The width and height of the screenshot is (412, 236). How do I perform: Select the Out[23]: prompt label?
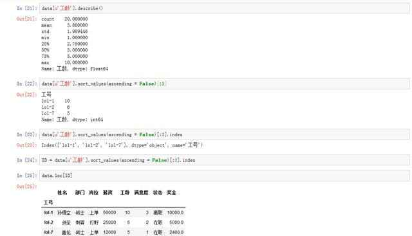pyautogui.click(x=27, y=145)
